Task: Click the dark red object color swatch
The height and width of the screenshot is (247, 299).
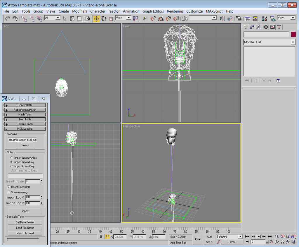Action: 293,35
